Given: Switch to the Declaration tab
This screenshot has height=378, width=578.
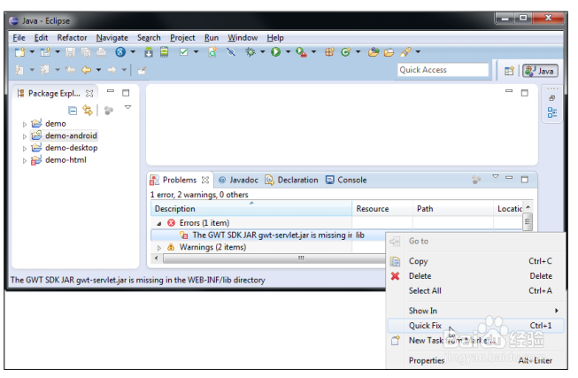Looking at the screenshot, I should click(x=291, y=180).
